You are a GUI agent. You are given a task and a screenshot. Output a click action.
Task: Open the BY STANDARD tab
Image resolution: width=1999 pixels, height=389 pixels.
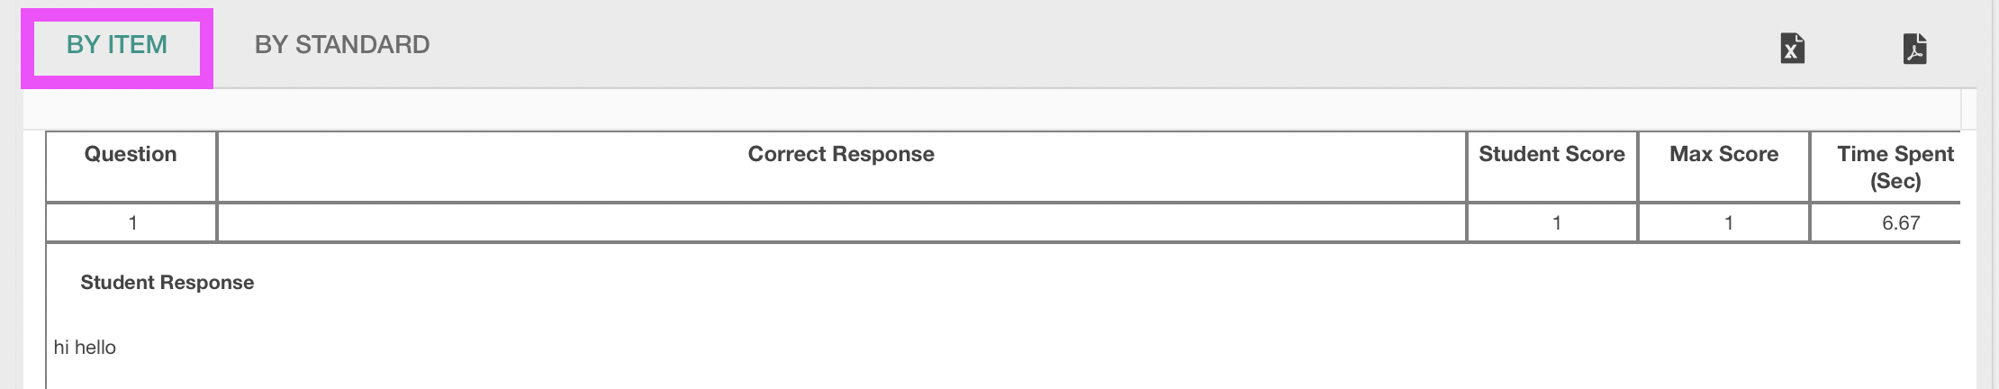(x=342, y=45)
